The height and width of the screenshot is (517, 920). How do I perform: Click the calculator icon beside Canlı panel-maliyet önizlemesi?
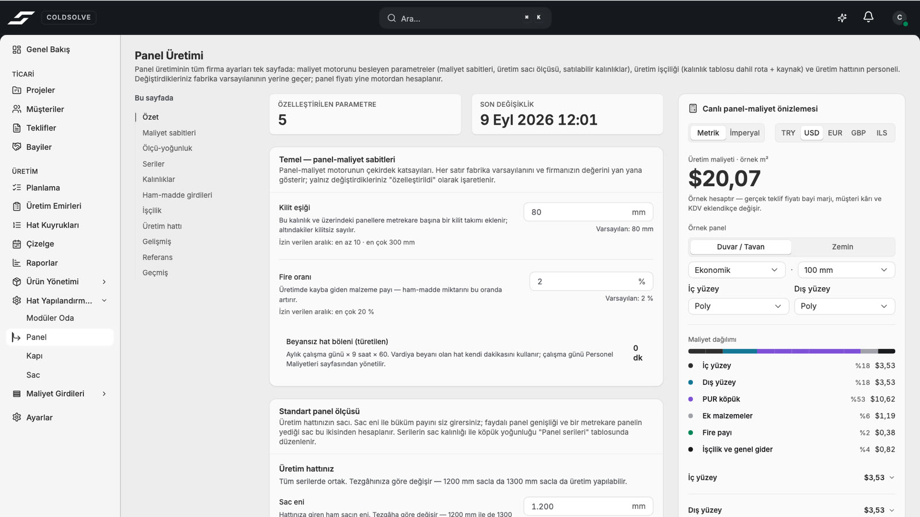693,109
